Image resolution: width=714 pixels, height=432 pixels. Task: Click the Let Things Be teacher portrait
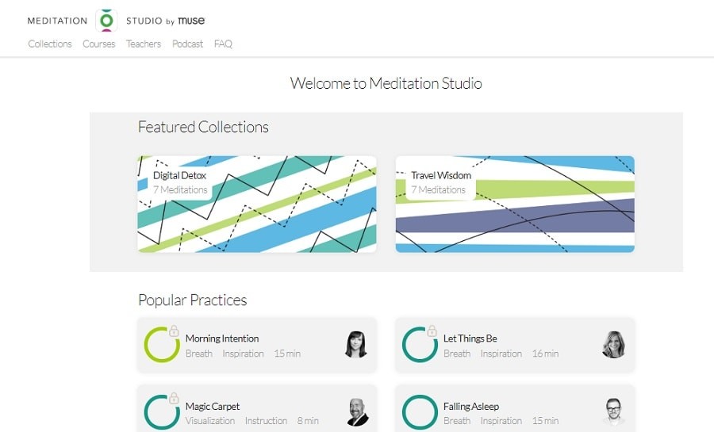[x=613, y=345]
